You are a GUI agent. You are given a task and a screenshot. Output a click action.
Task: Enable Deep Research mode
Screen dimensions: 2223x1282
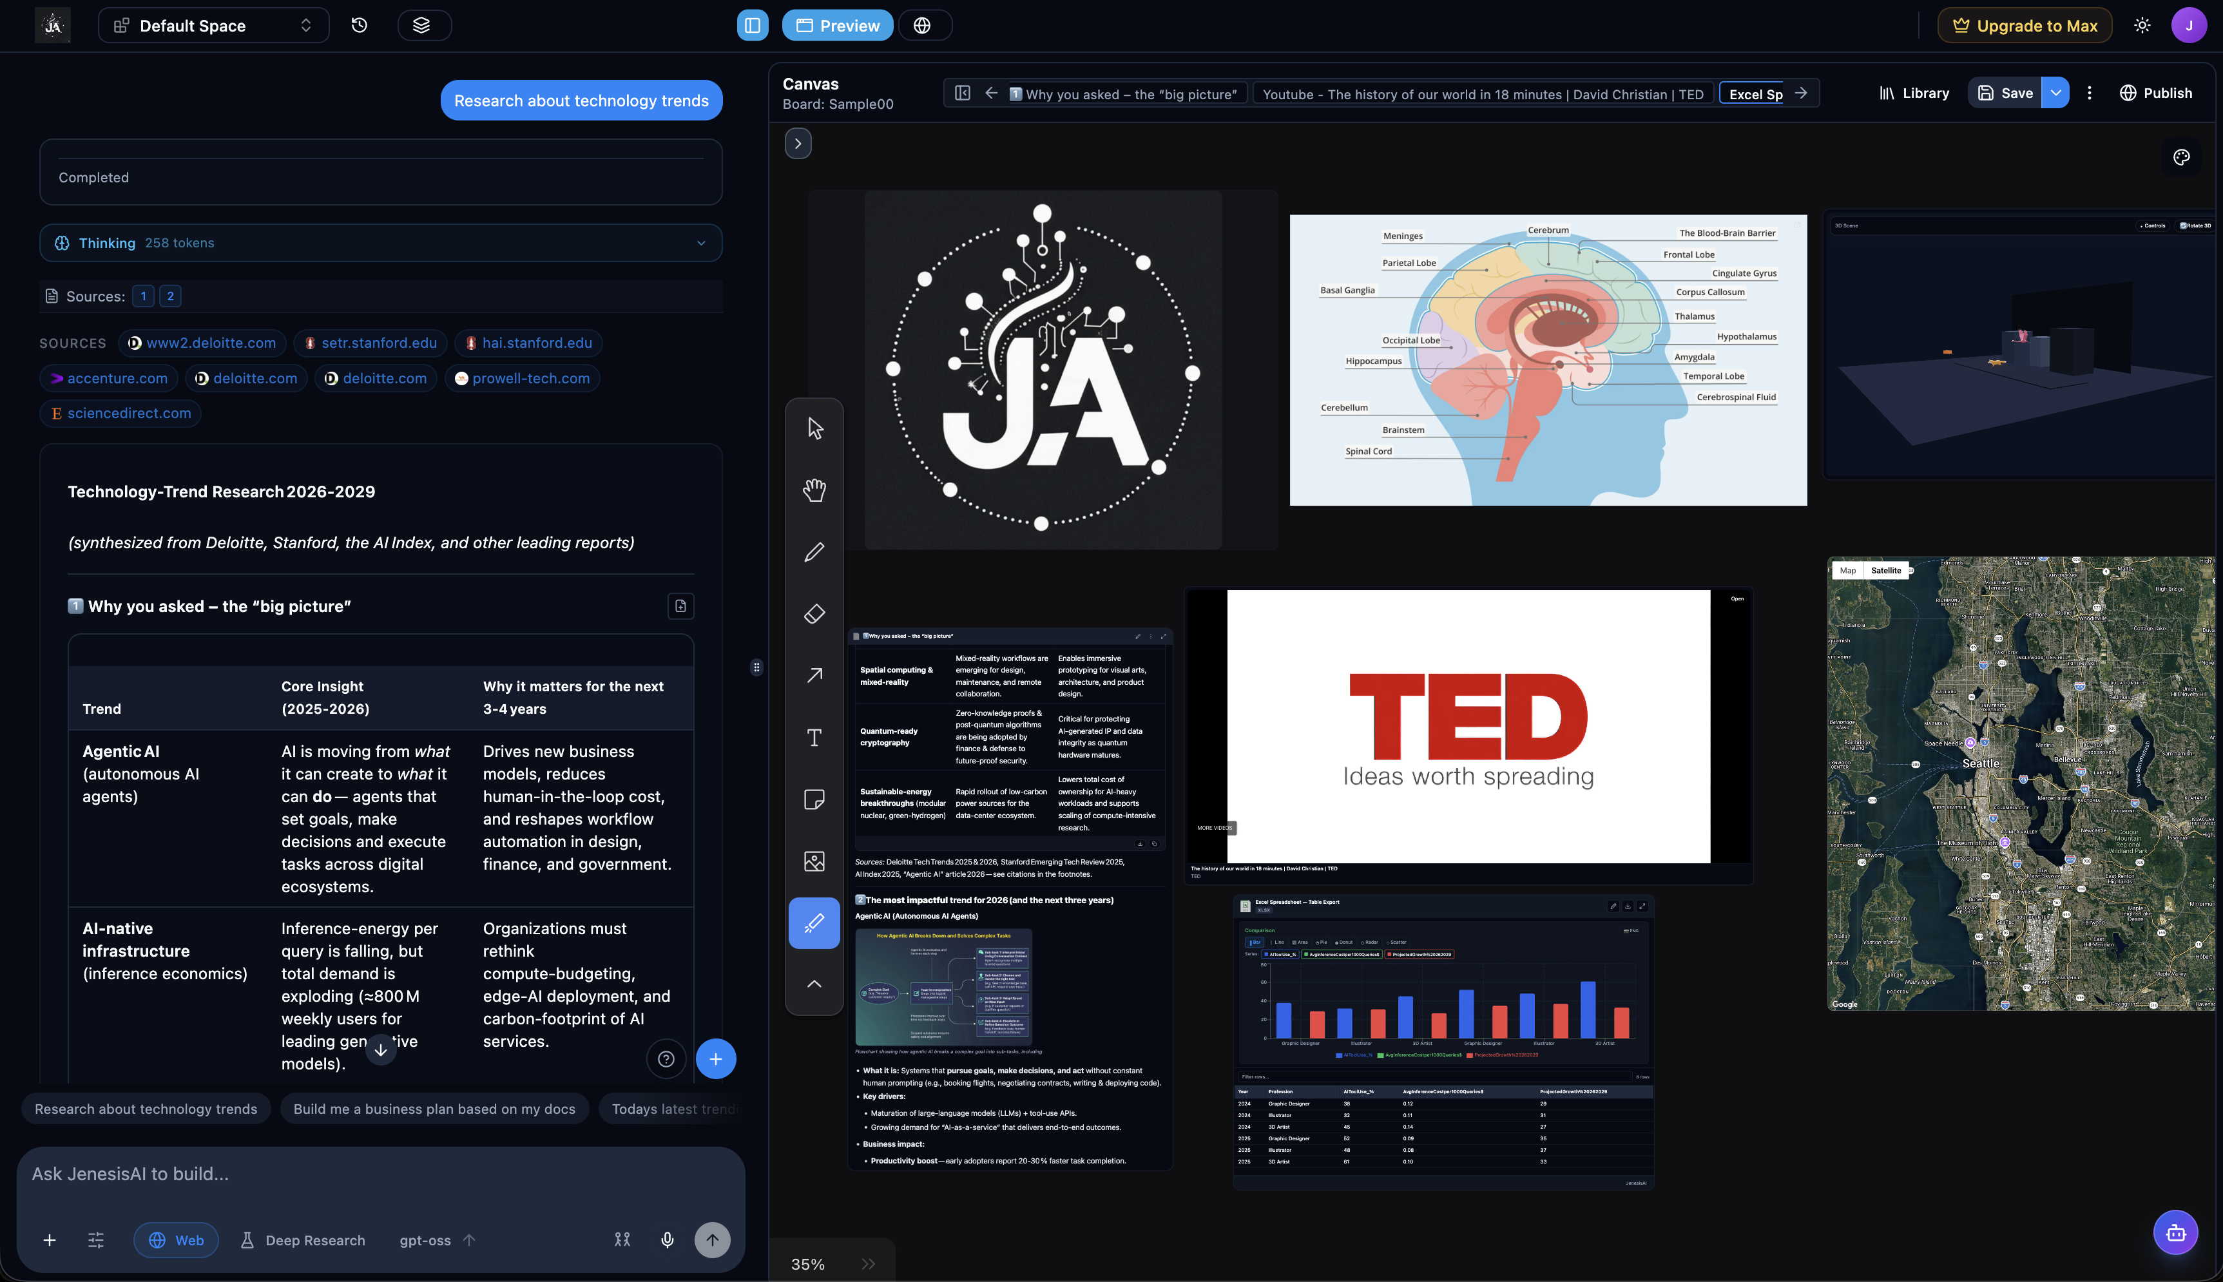coord(303,1239)
